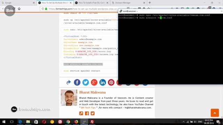Open File Explorer from taskbar
Viewport: 223px width, 125px height.
point(28,122)
